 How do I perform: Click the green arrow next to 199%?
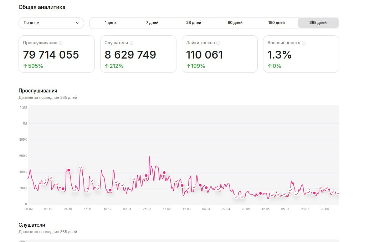188,66
